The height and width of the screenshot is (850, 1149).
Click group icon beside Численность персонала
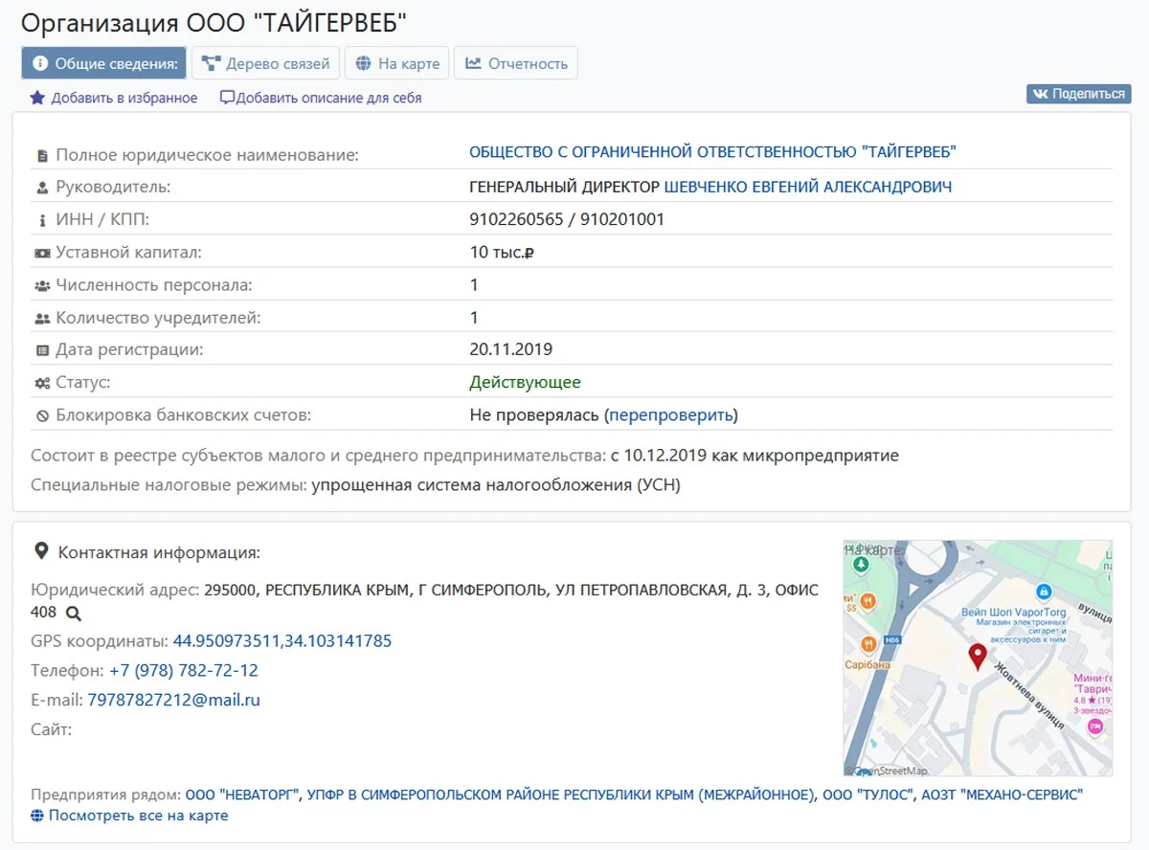(42, 285)
